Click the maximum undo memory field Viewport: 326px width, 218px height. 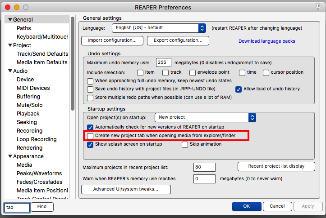pyautogui.click(x=164, y=62)
